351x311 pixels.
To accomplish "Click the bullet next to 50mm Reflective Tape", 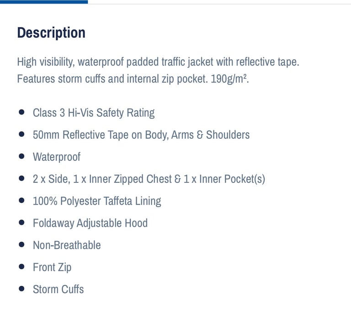I will 22,134.
